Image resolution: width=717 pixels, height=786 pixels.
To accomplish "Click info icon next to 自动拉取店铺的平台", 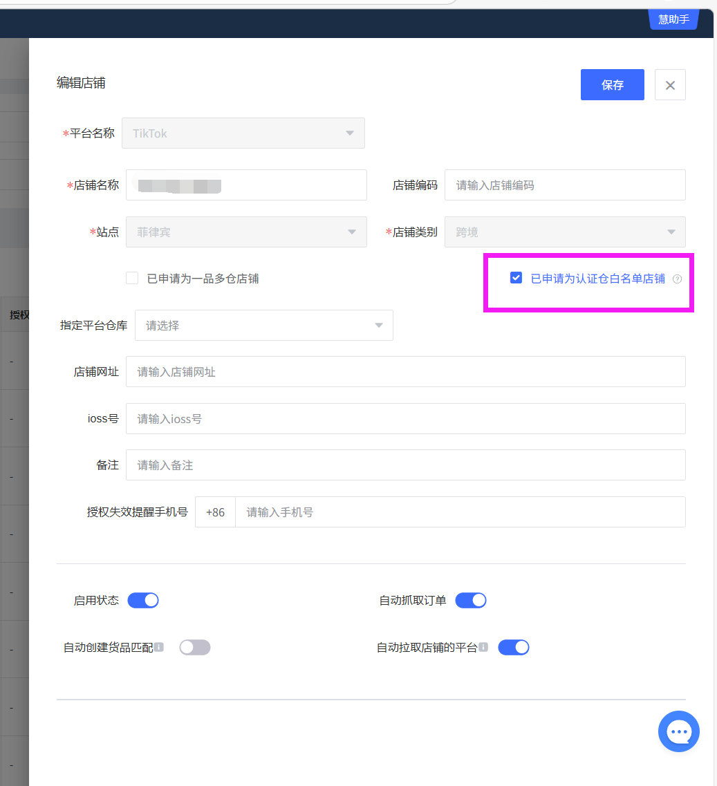I will pyautogui.click(x=483, y=647).
